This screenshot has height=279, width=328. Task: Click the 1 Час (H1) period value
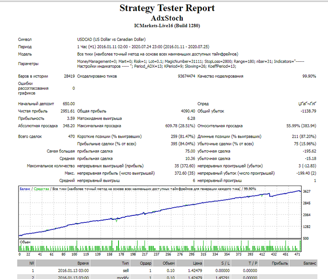143,47
